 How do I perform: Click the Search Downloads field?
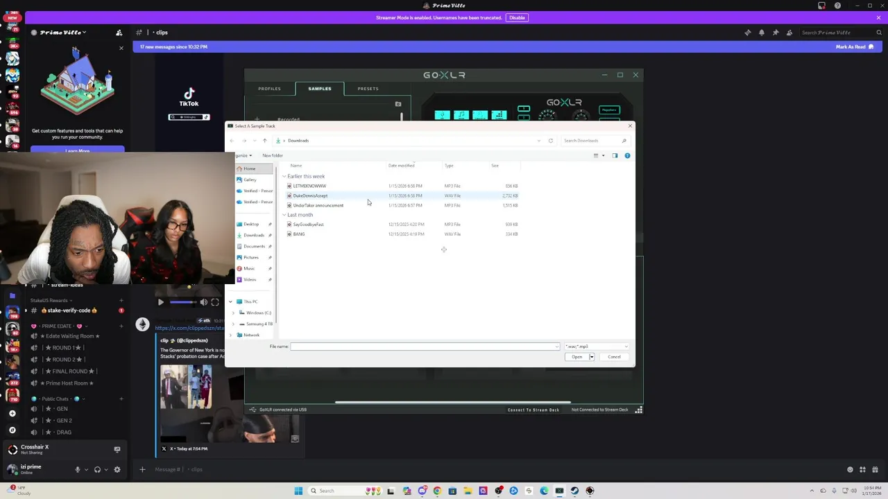pos(595,141)
